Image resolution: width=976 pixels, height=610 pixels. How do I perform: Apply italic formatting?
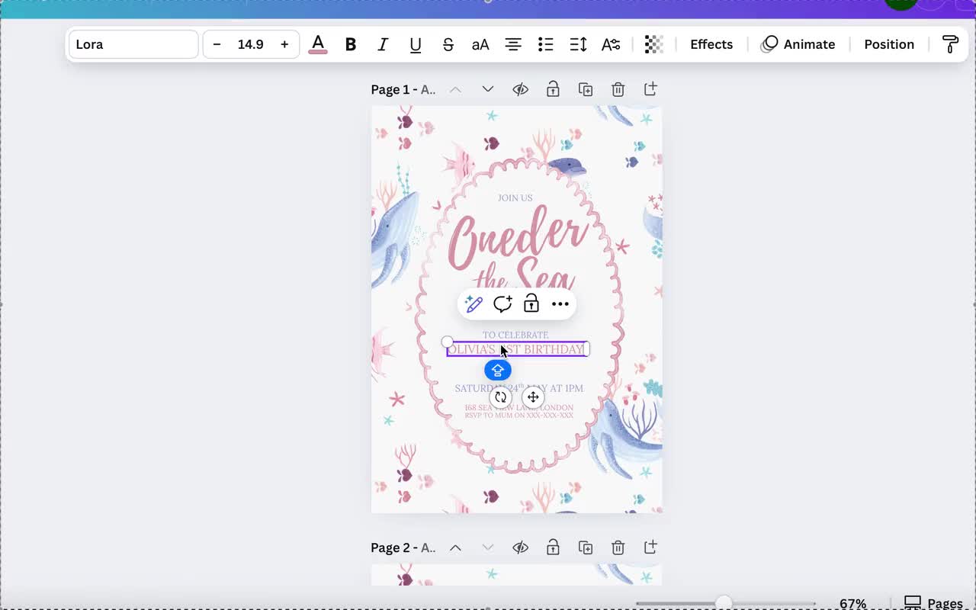pos(383,44)
